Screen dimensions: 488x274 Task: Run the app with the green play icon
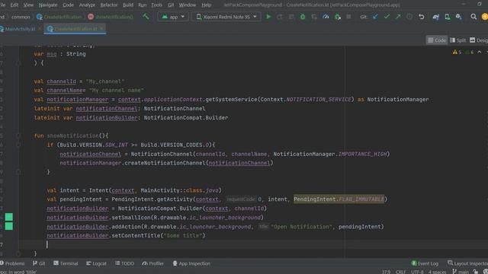pos(268,17)
